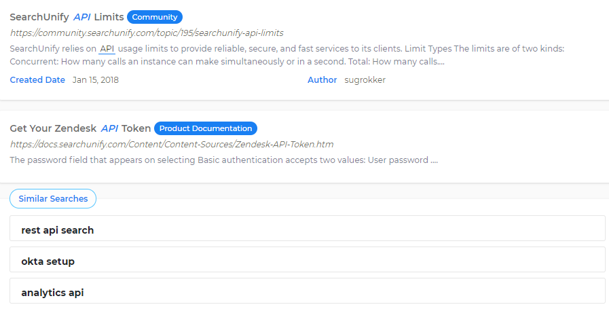Click the Community source badge
609x309 pixels.
[154, 17]
